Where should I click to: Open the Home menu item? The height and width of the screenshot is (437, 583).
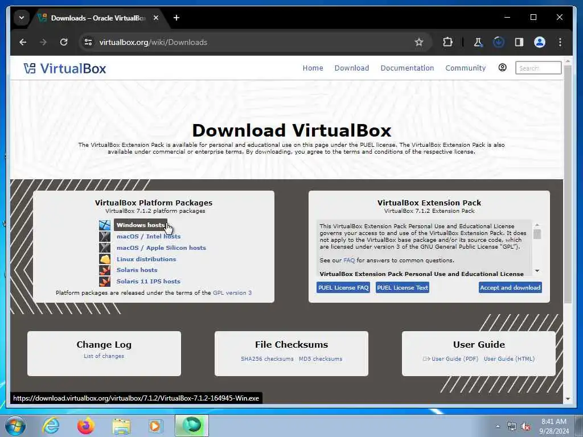tap(313, 68)
